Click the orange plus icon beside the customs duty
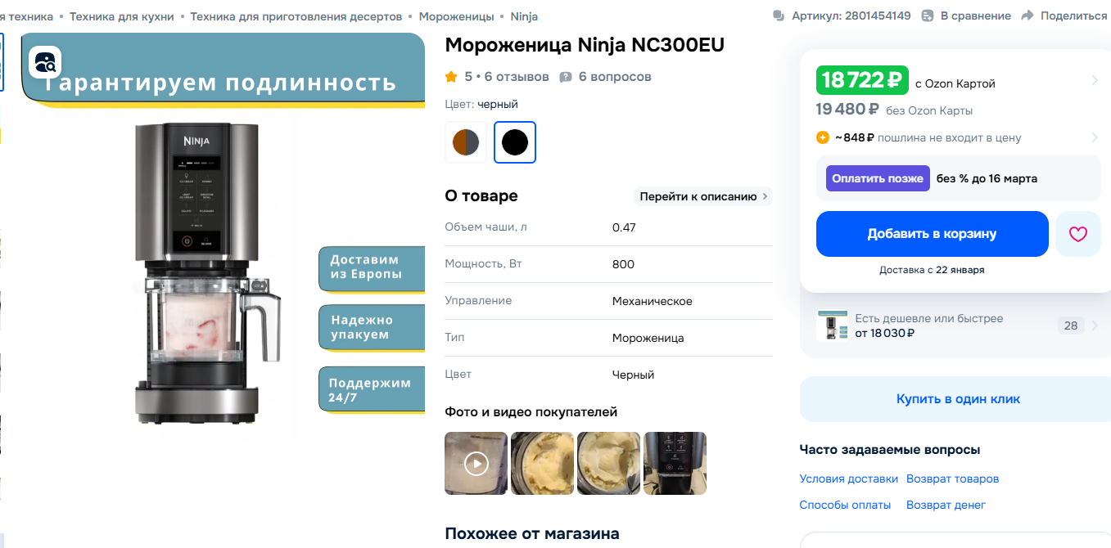The width and height of the screenshot is (1111, 548). (x=823, y=137)
